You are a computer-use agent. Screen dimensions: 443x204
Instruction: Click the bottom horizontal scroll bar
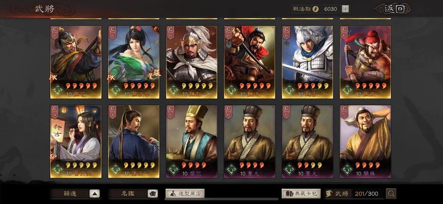coord(221,199)
